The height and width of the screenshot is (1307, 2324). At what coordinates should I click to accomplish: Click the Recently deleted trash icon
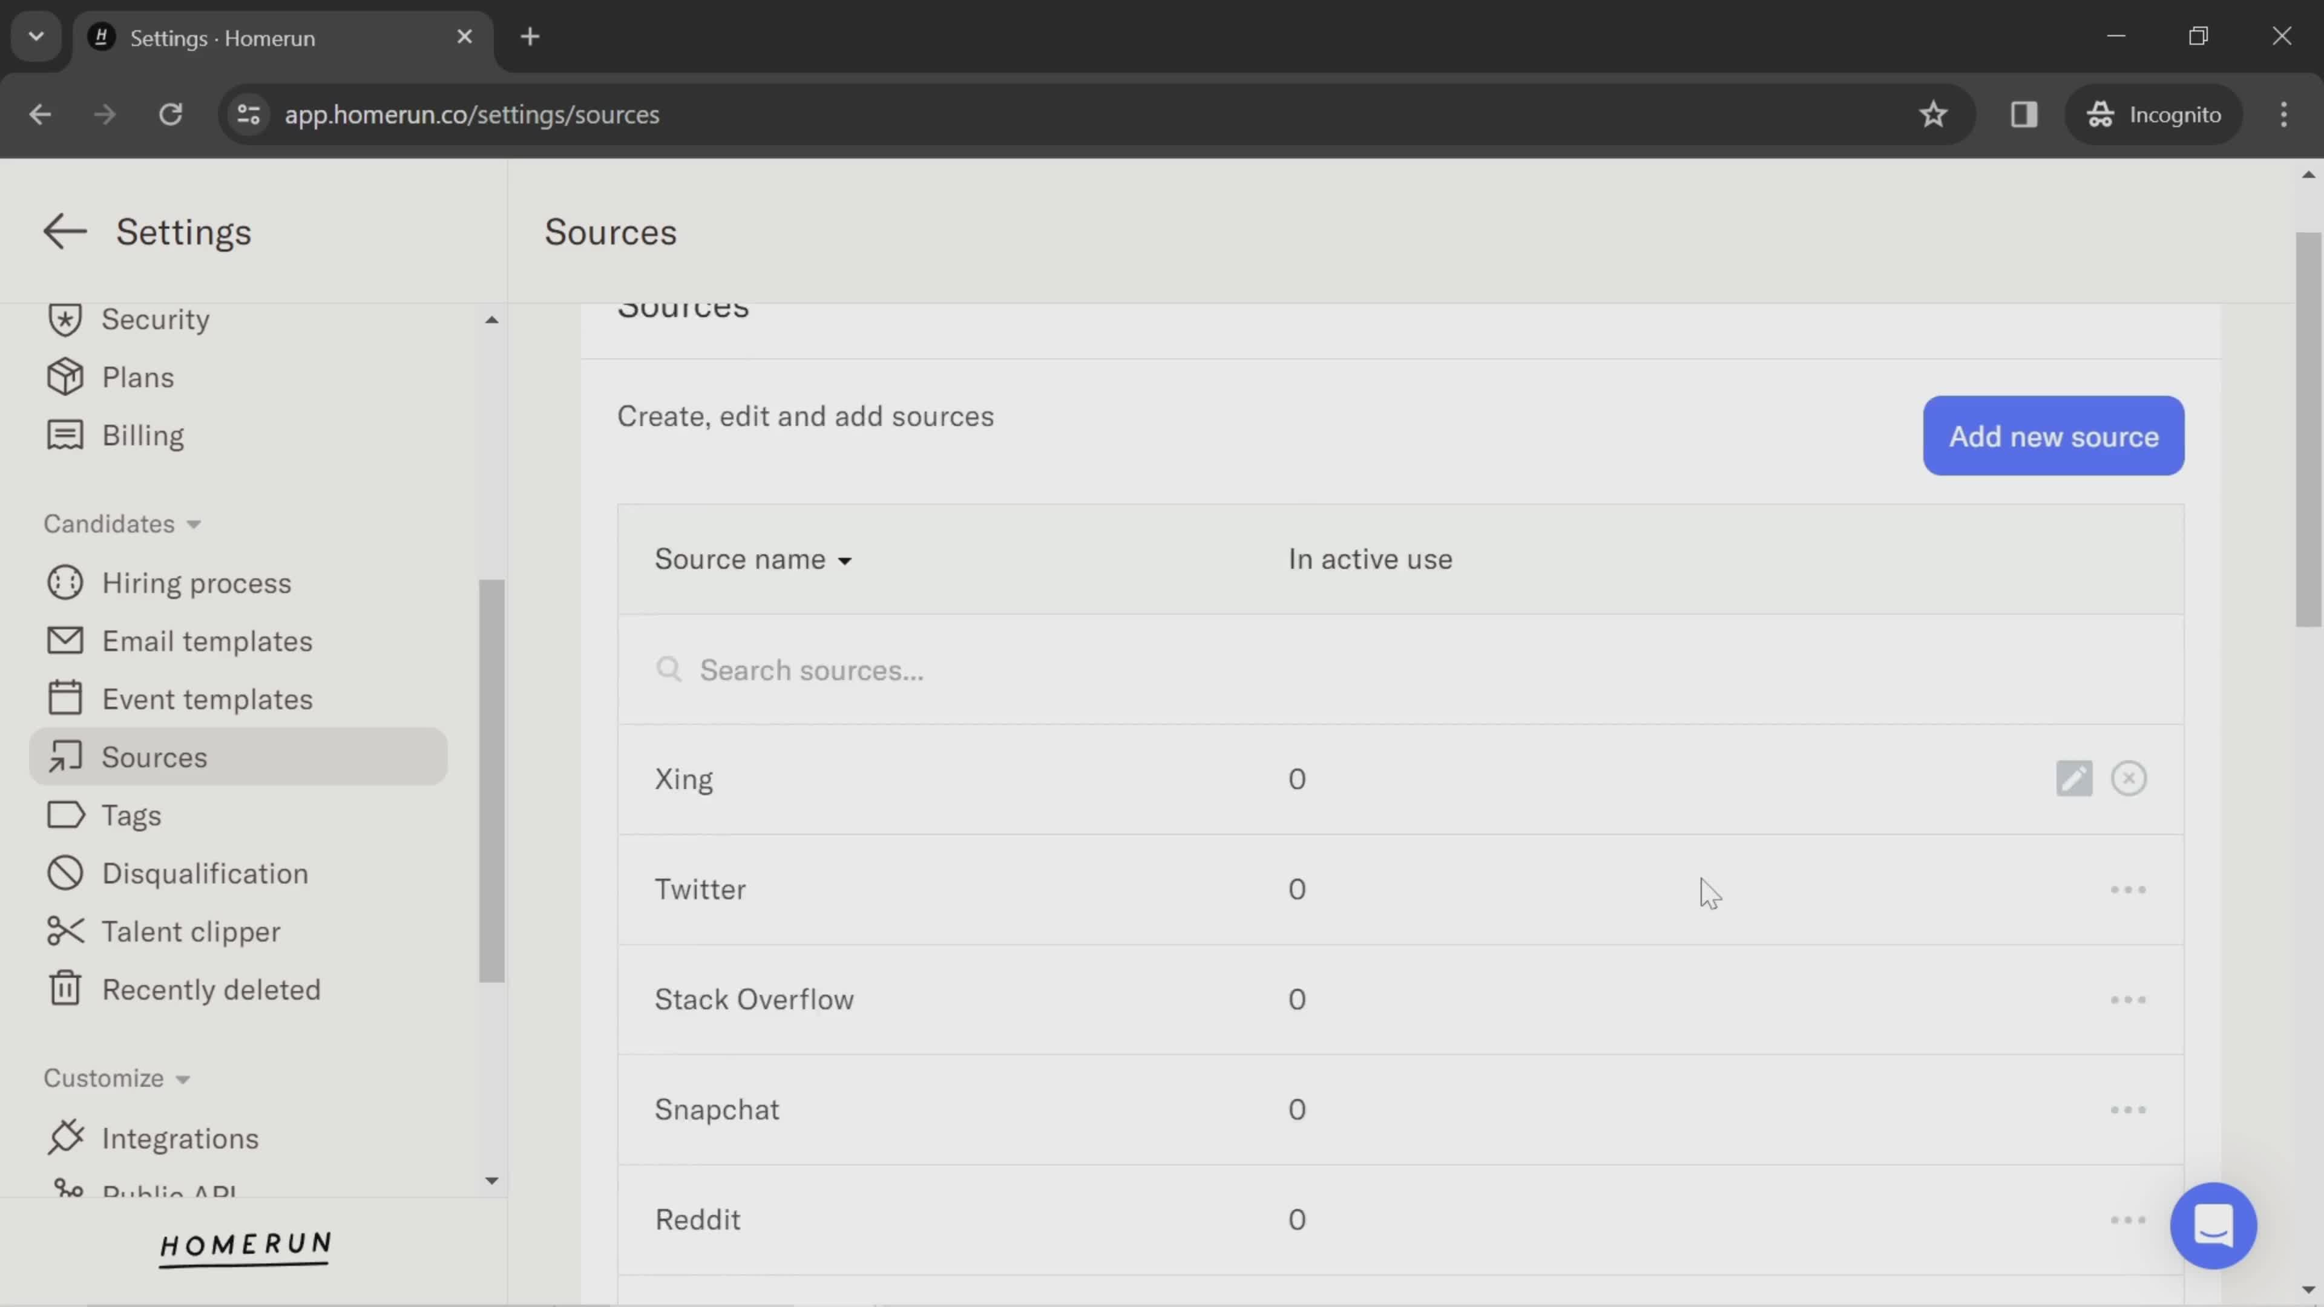coord(65,989)
